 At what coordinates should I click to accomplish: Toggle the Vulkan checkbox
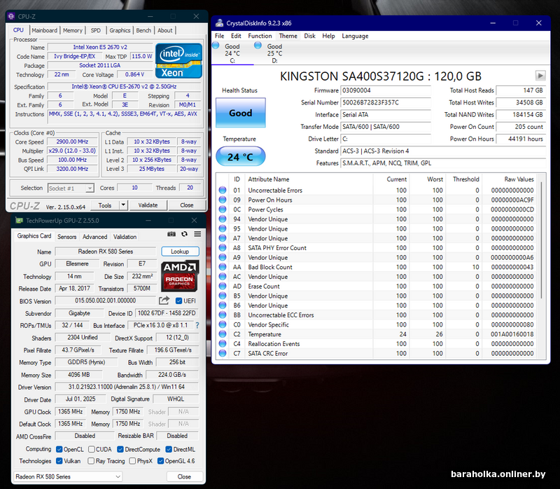click(x=59, y=461)
